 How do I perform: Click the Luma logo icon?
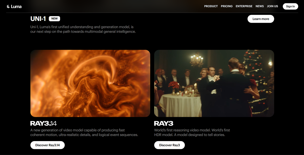coord(8,6)
